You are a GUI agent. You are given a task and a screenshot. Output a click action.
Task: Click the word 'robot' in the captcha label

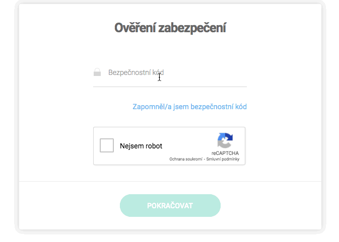click(x=153, y=146)
